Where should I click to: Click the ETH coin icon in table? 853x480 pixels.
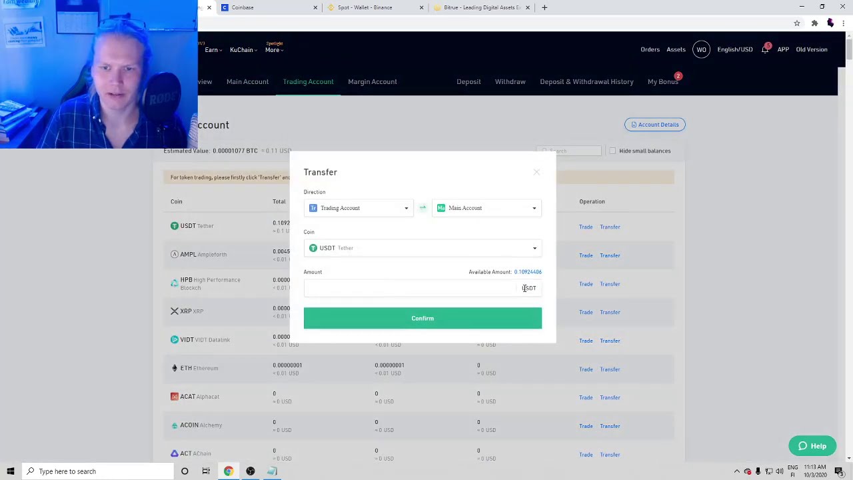pyautogui.click(x=175, y=368)
